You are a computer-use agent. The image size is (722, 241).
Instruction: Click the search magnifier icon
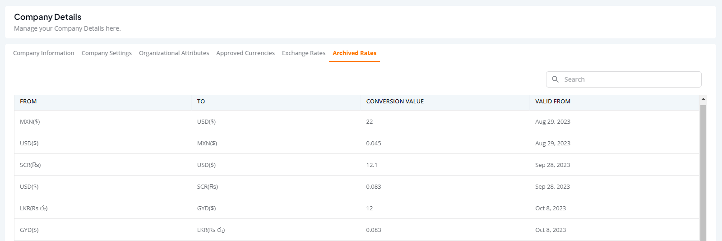(555, 79)
